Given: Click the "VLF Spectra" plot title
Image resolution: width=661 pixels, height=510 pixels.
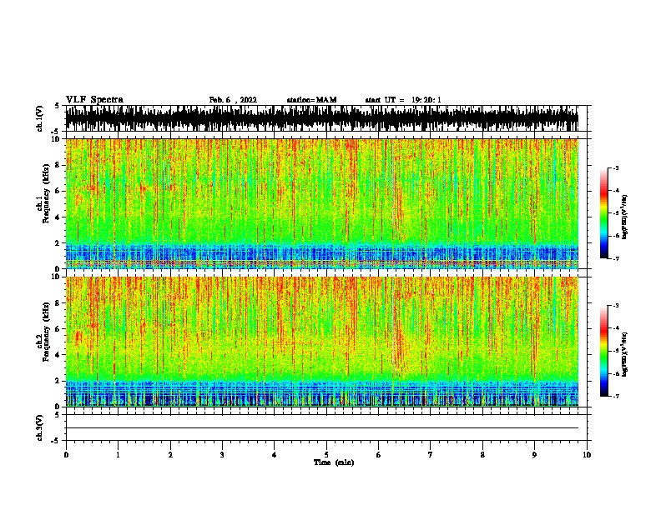Looking at the screenshot, I should click(x=94, y=100).
